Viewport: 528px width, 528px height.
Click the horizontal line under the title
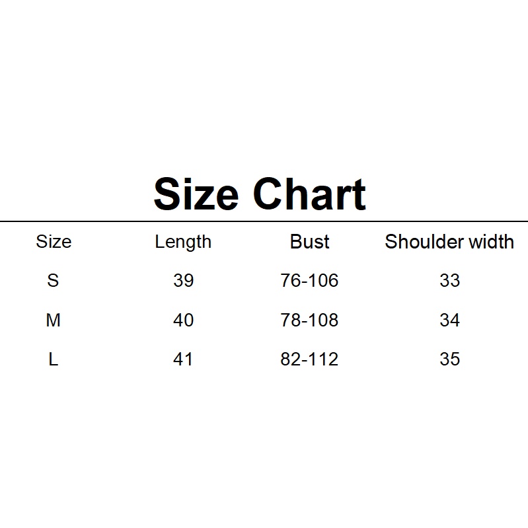(264, 221)
